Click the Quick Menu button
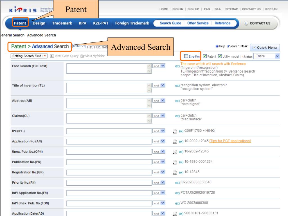Viewport: 288px width, 216px height. (x=265, y=48)
